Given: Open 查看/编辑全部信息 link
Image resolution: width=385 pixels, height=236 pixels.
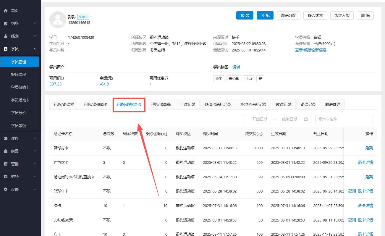Looking at the screenshot, I should 311,50.
